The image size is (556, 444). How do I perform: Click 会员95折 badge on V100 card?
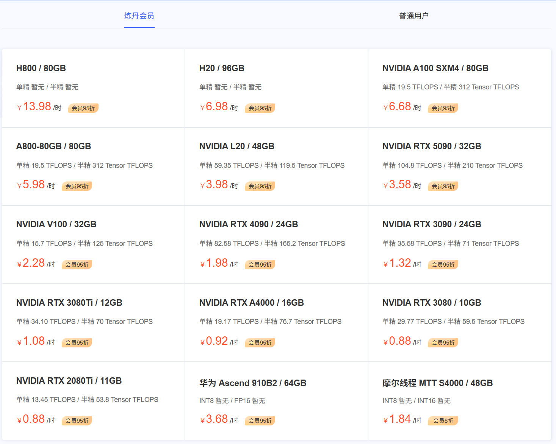pyautogui.click(x=77, y=264)
